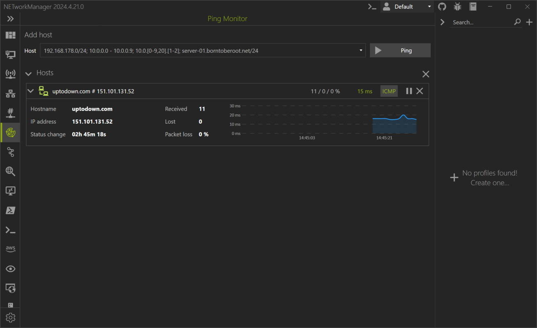Screen dimensions: 537x328
Task: Click the search magnifier icon
Action: (517, 22)
